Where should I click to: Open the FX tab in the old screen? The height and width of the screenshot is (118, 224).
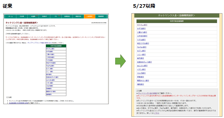pyautogui.click(x=56, y=16)
